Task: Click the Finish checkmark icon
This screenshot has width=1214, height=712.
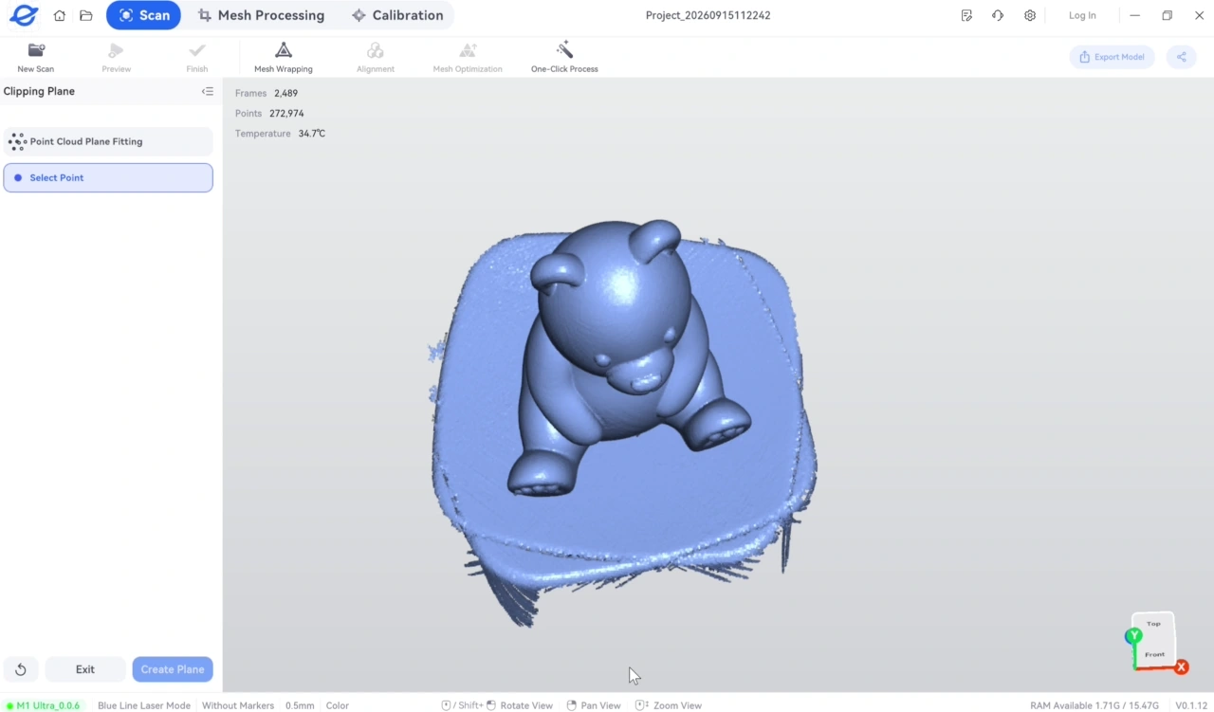Action: [x=197, y=57]
